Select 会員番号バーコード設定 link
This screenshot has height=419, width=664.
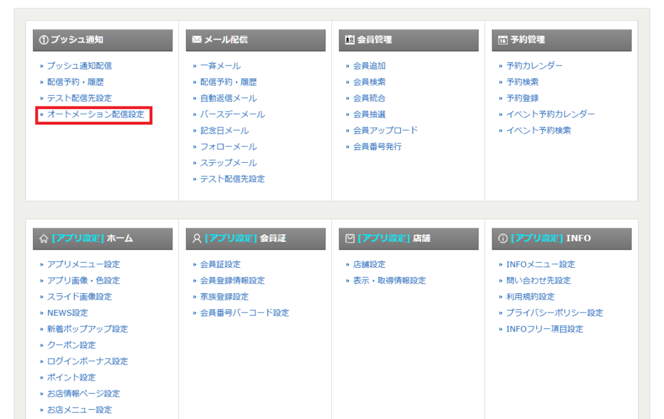tap(244, 313)
